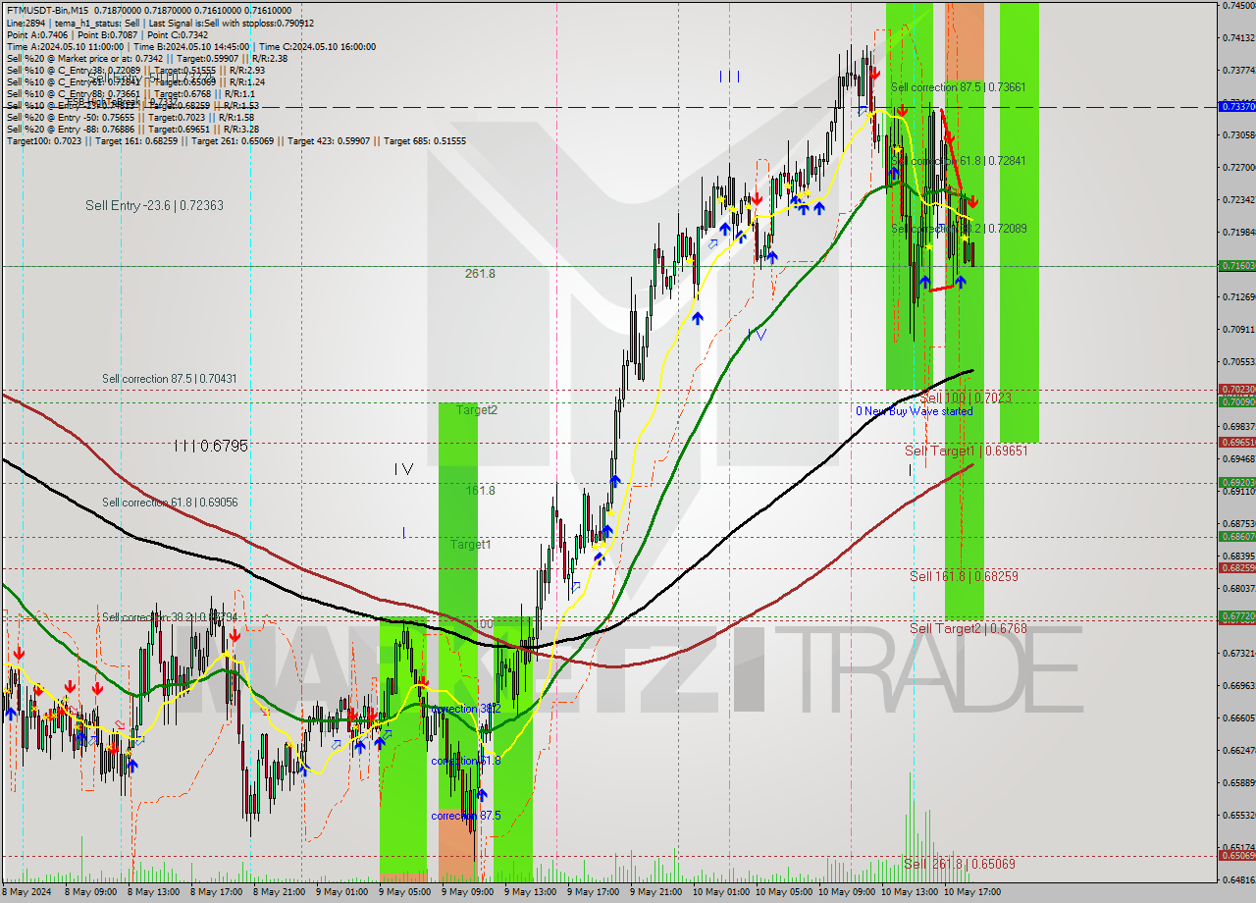Screen dimensions: 1256x903
Task: Click the 'Sell %10 @ C_Entry38' line
Action: coord(135,70)
